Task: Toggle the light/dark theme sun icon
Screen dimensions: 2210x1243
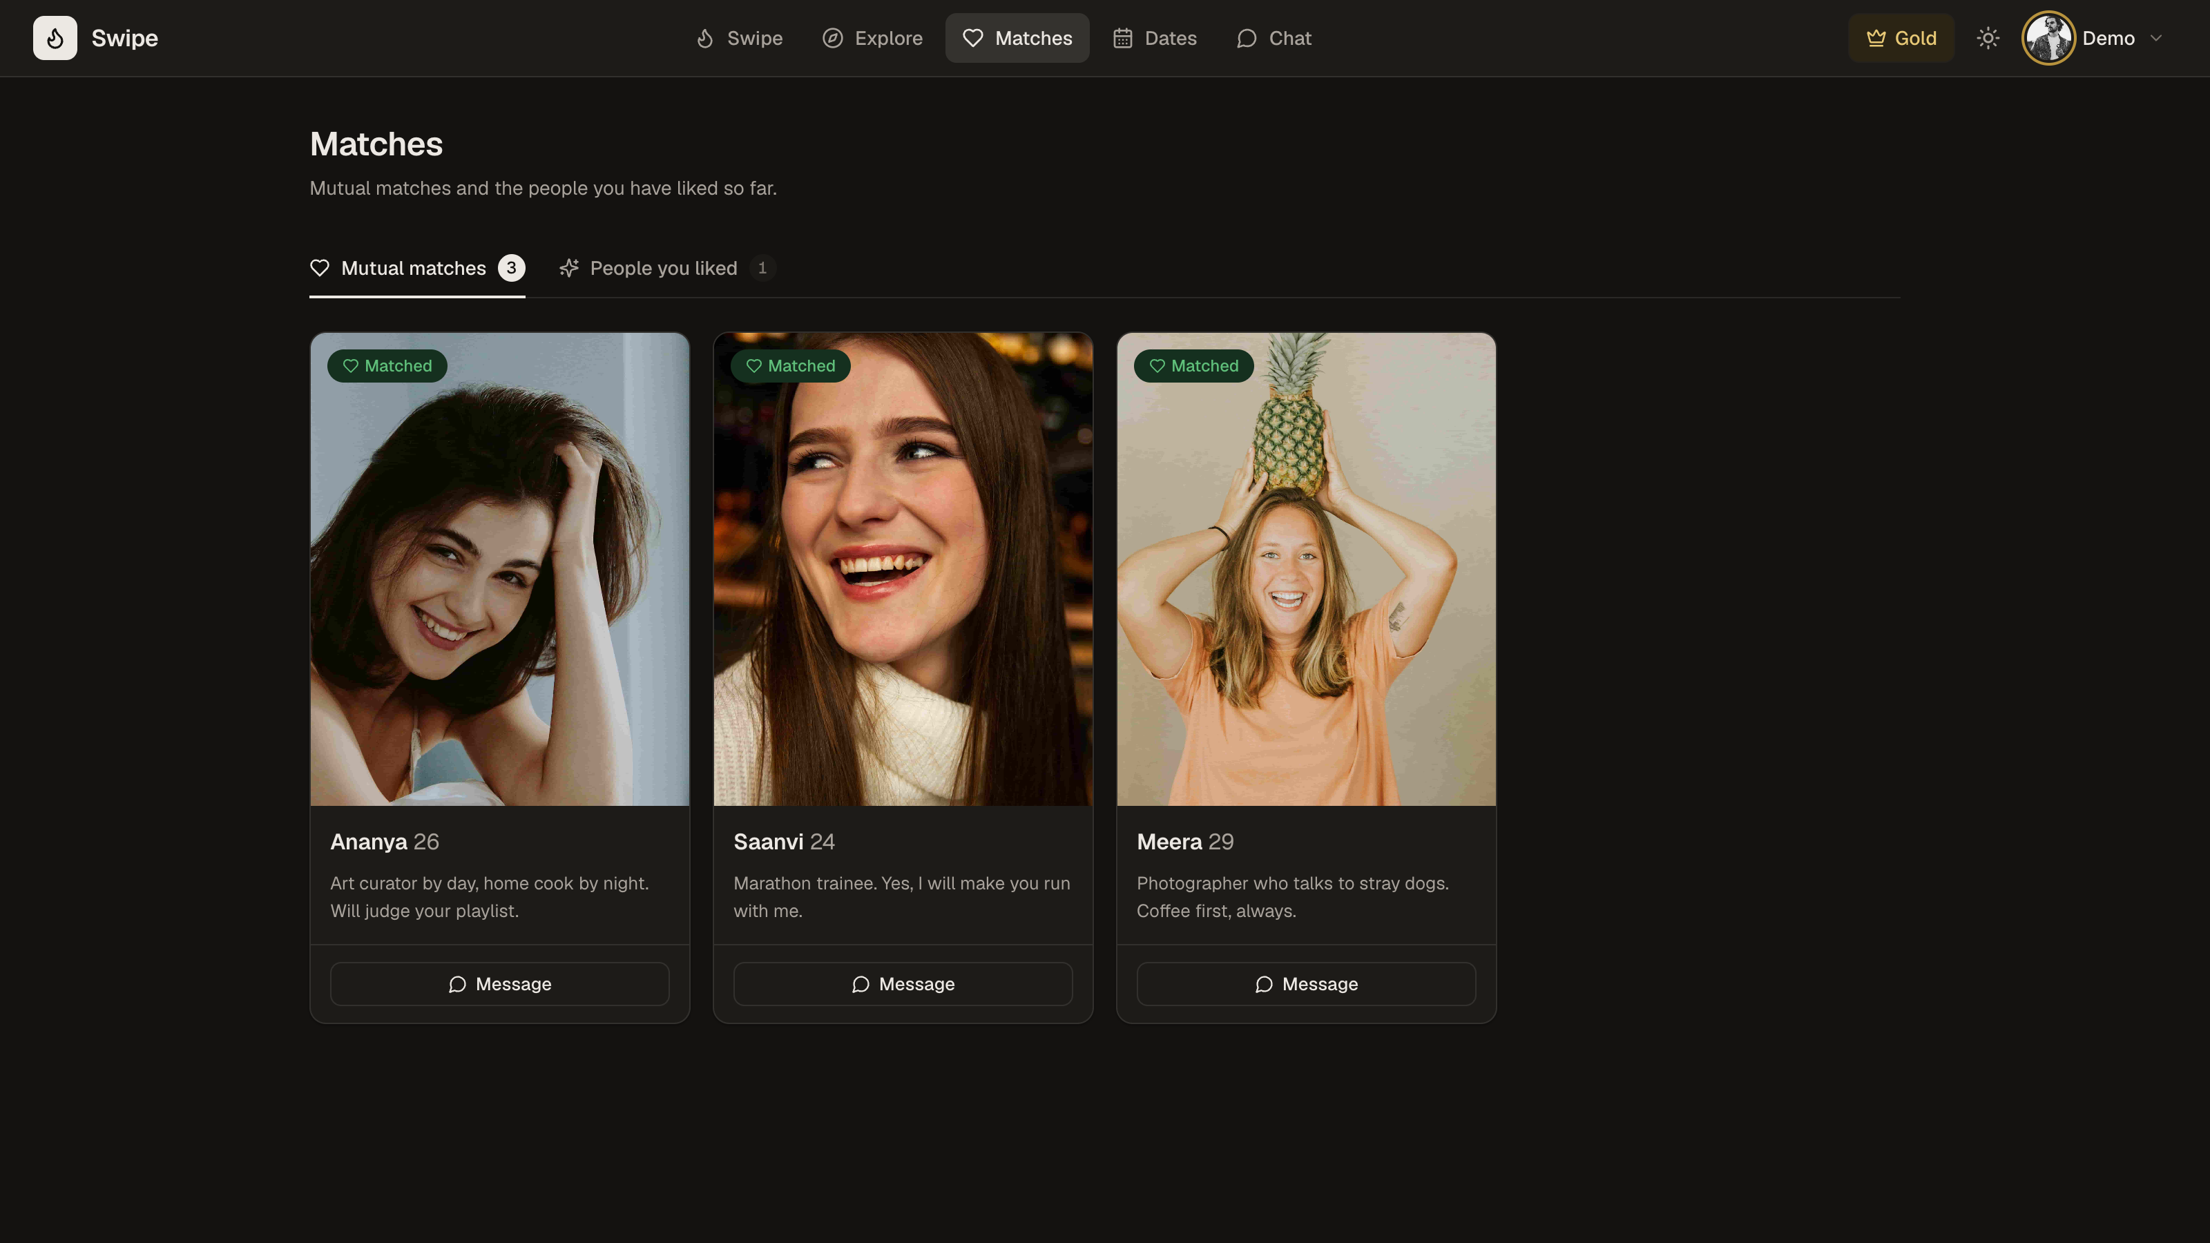Action: [1988, 38]
